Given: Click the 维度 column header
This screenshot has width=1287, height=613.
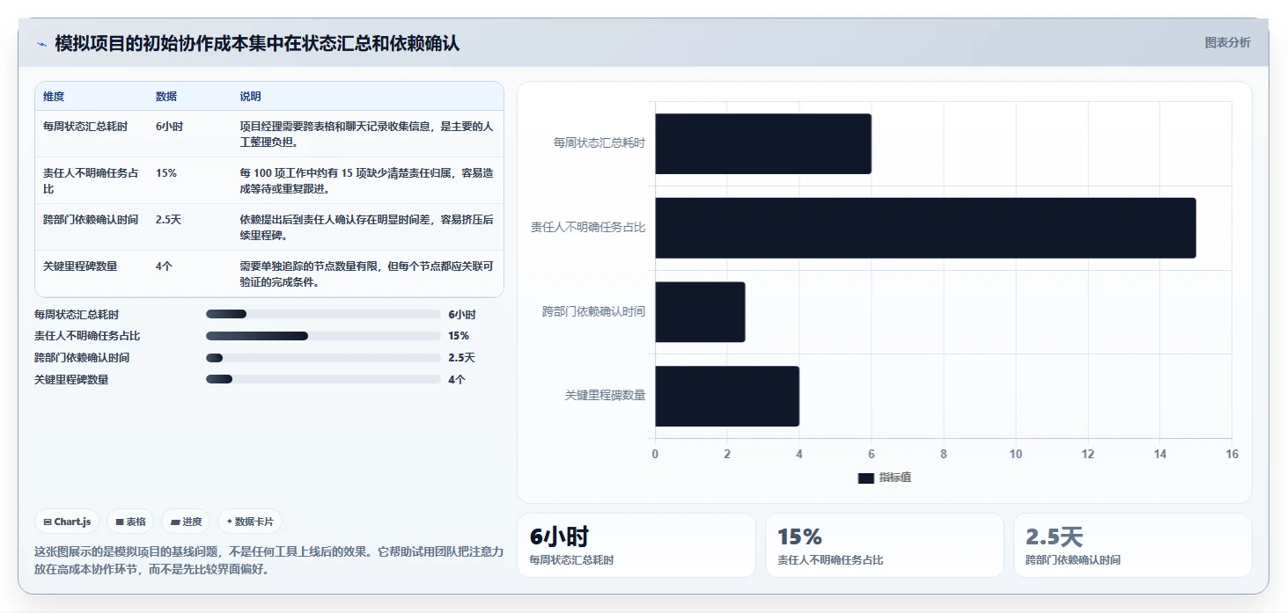Looking at the screenshot, I should click(x=54, y=97).
